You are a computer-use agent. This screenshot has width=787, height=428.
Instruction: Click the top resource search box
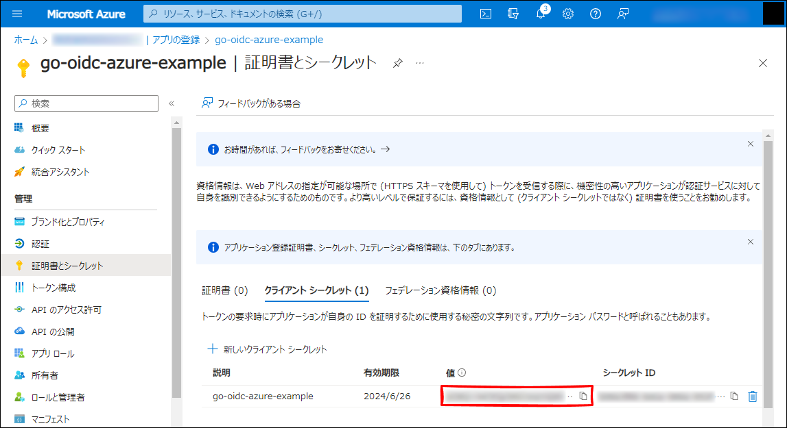pos(302,14)
